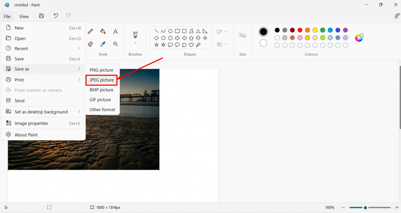Click the zoom in plus button
The width and height of the screenshot is (401, 213).
[397, 208]
